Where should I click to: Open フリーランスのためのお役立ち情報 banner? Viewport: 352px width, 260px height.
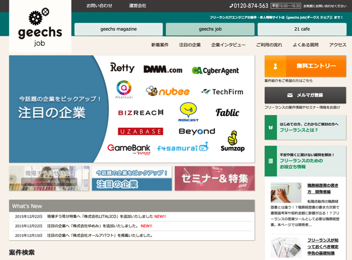click(305, 161)
